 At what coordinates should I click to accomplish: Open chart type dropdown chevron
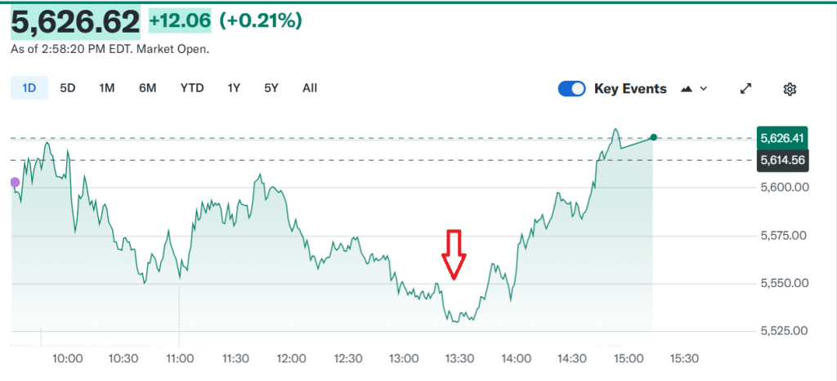click(x=704, y=89)
